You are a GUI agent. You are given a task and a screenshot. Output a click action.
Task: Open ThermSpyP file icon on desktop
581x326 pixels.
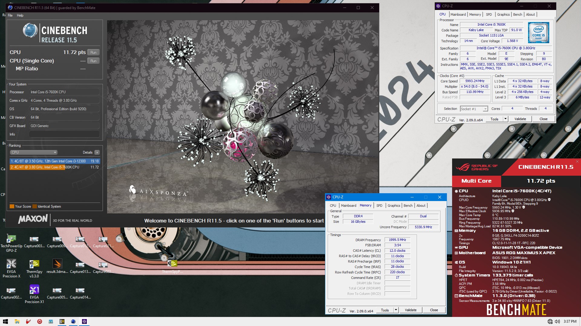172,266
